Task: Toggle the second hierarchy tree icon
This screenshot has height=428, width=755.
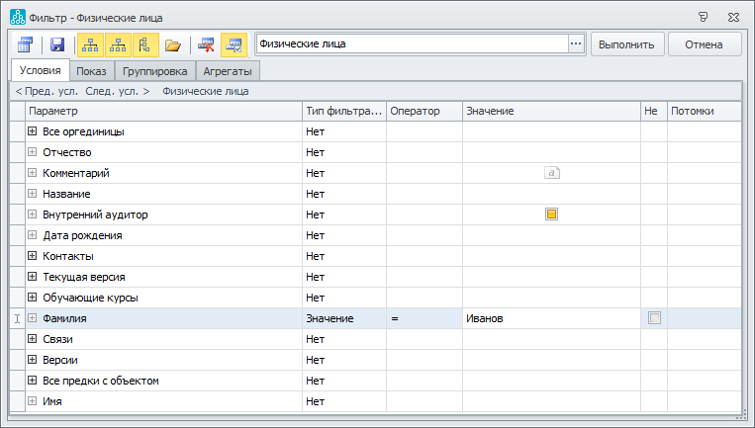Action: [118, 44]
